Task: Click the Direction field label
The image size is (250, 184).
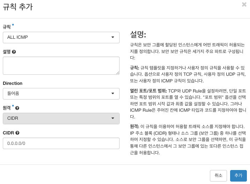Action: [x=13, y=83]
